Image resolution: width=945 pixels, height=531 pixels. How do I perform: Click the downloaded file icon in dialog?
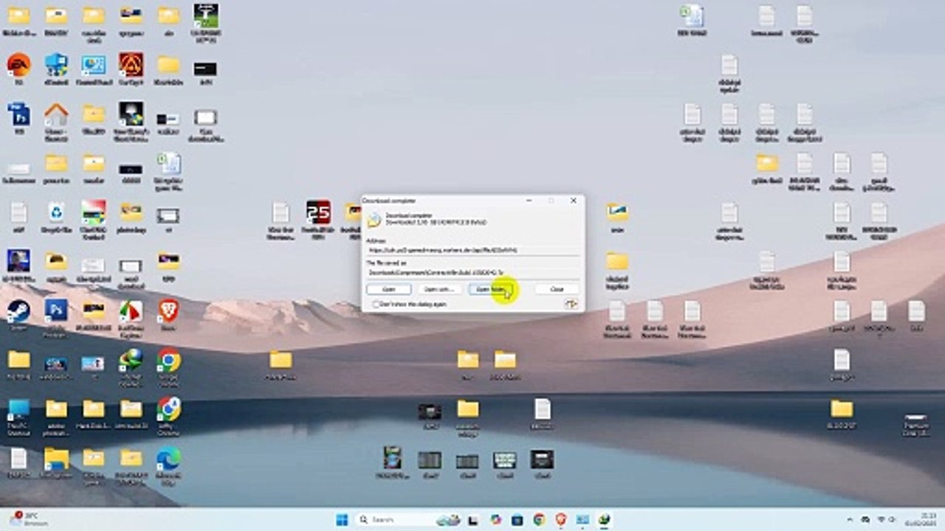[x=375, y=219]
